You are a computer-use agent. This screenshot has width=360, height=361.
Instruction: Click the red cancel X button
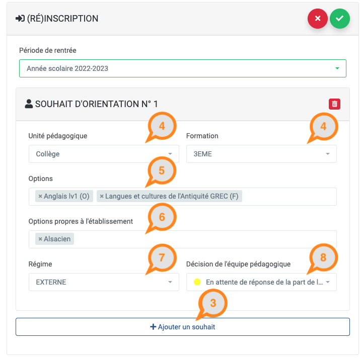tap(317, 19)
